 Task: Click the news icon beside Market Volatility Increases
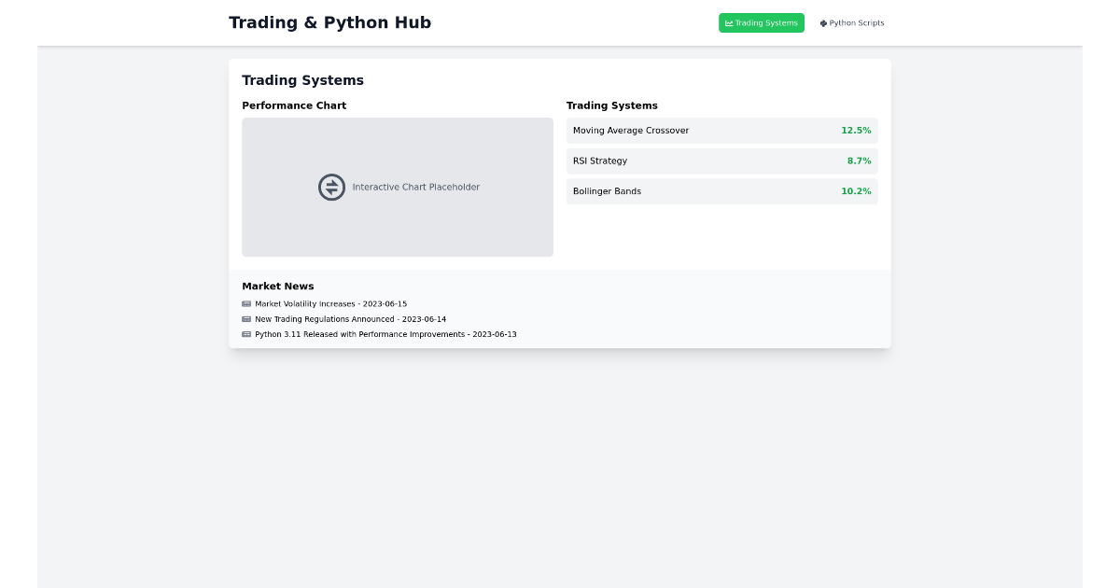pyautogui.click(x=246, y=304)
